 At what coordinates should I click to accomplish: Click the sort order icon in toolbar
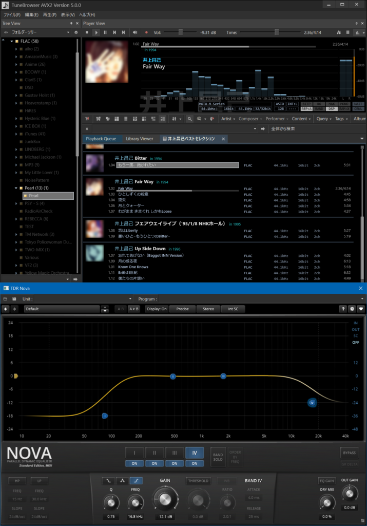pos(175,119)
